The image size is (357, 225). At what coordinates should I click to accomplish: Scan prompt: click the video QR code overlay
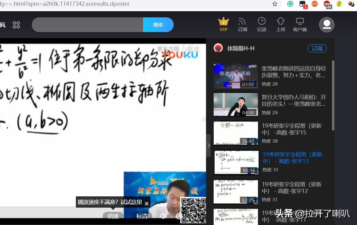[193, 209]
